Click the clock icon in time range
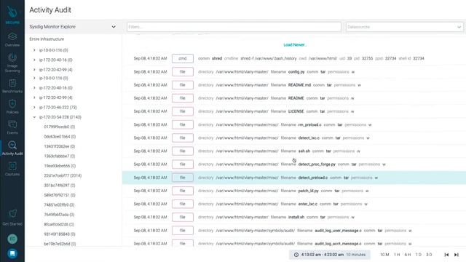Viewport: 466px width, 262px height. [x=296, y=255]
